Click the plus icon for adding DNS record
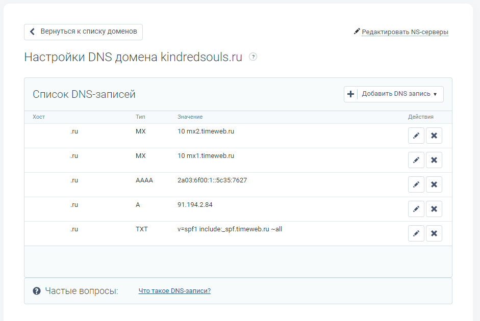This screenshot has width=480, height=321. tap(350, 94)
